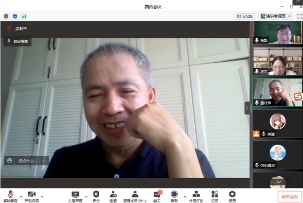The width and height of the screenshot is (303, 203).
Task: Open the 设置 gear settings
Action: pyautogui.click(x=232, y=196)
